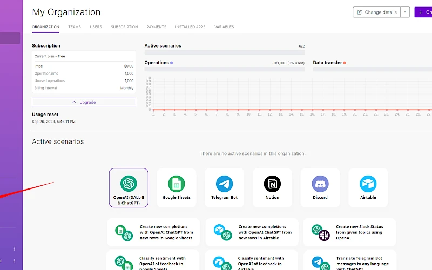Click the '0/2' active scenarios count
The height and width of the screenshot is (270, 432).
302,46
